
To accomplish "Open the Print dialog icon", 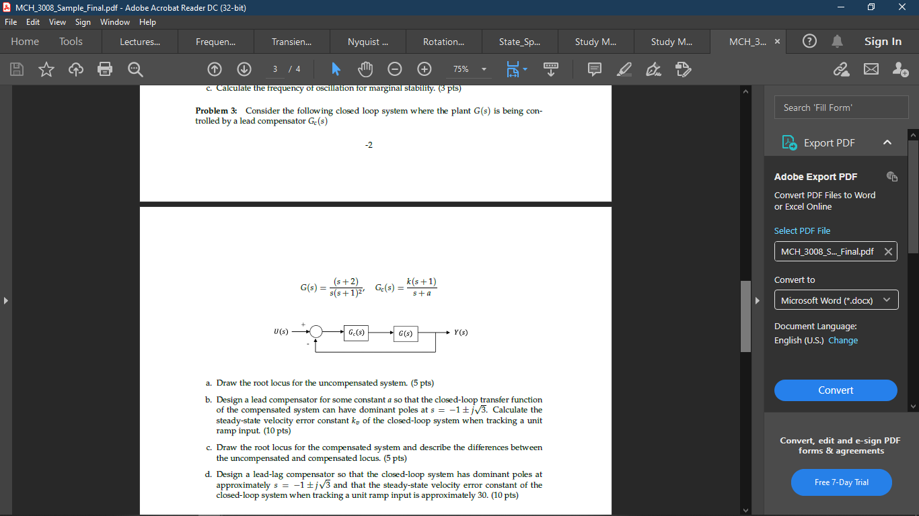I will [x=105, y=69].
